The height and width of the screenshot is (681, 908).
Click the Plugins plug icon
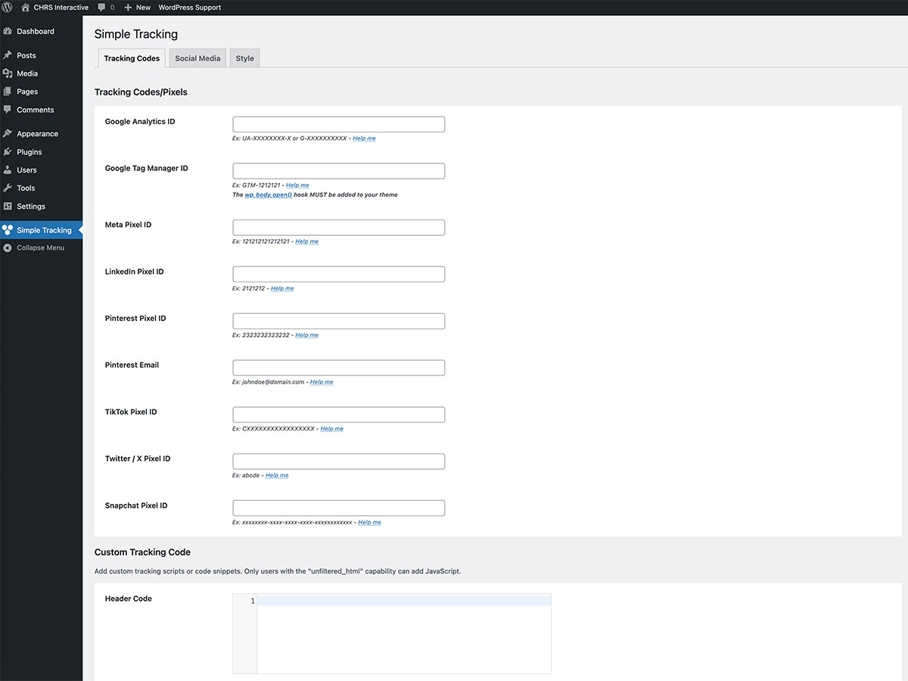[x=8, y=152]
